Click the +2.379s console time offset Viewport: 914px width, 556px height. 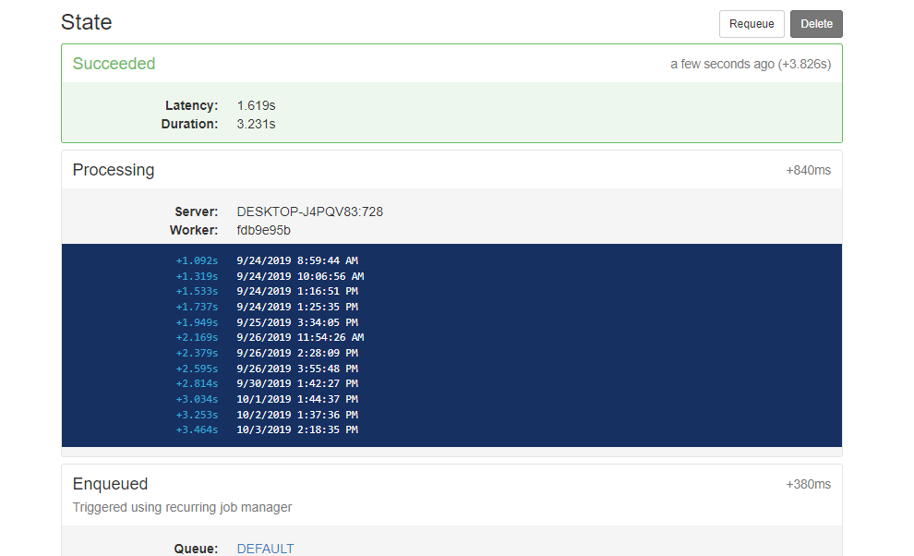(197, 353)
